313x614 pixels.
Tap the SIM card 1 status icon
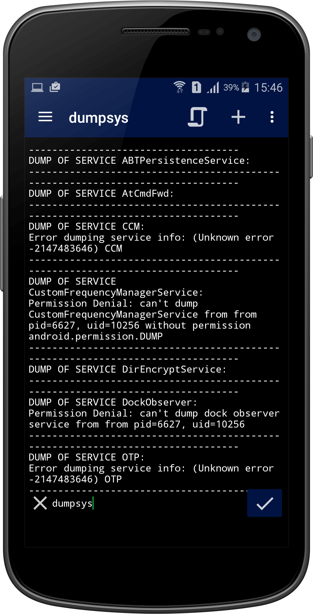[196, 87]
